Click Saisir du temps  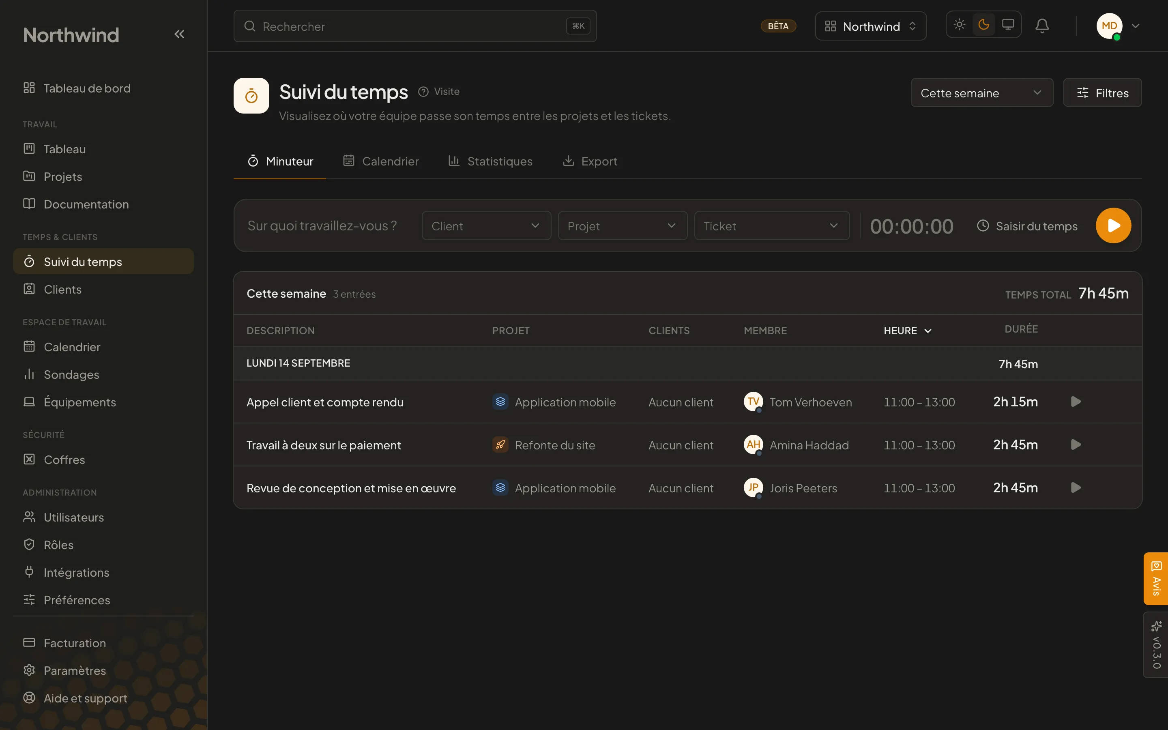(1027, 226)
